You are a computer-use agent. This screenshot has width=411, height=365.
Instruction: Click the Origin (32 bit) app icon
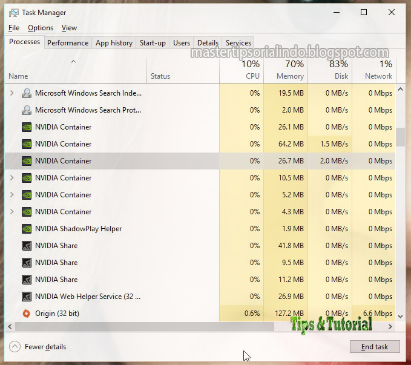[27, 314]
